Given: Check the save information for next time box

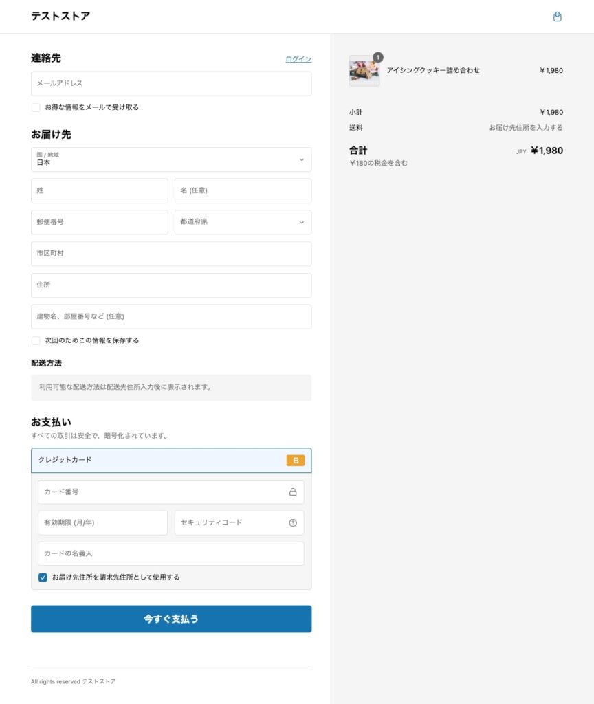Looking at the screenshot, I should coord(36,340).
